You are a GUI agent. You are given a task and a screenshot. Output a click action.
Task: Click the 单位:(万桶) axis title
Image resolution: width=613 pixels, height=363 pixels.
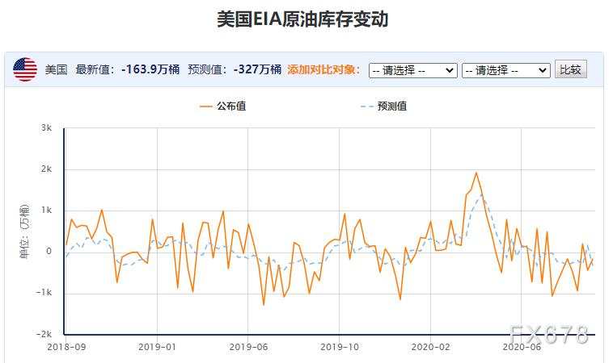[23, 231]
